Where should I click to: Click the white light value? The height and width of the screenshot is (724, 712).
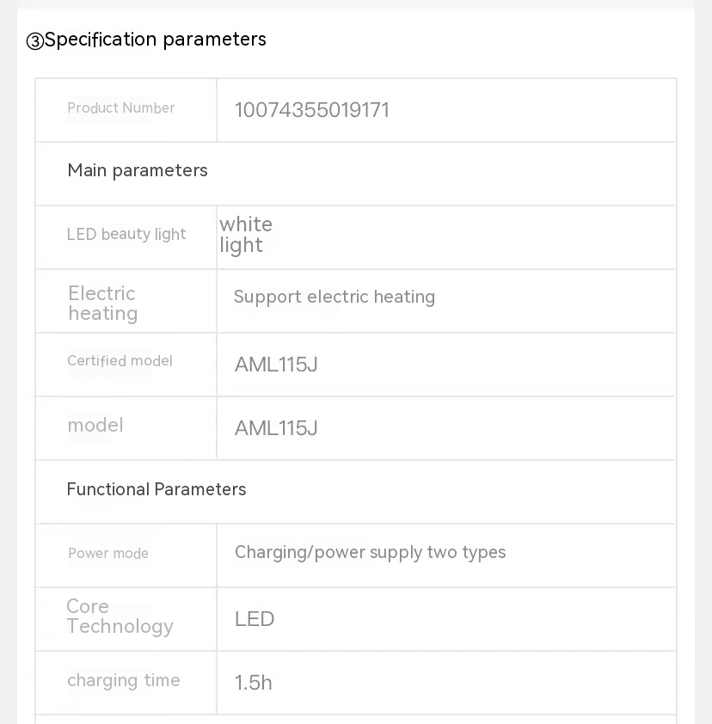pyautogui.click(x=246, y=235)
